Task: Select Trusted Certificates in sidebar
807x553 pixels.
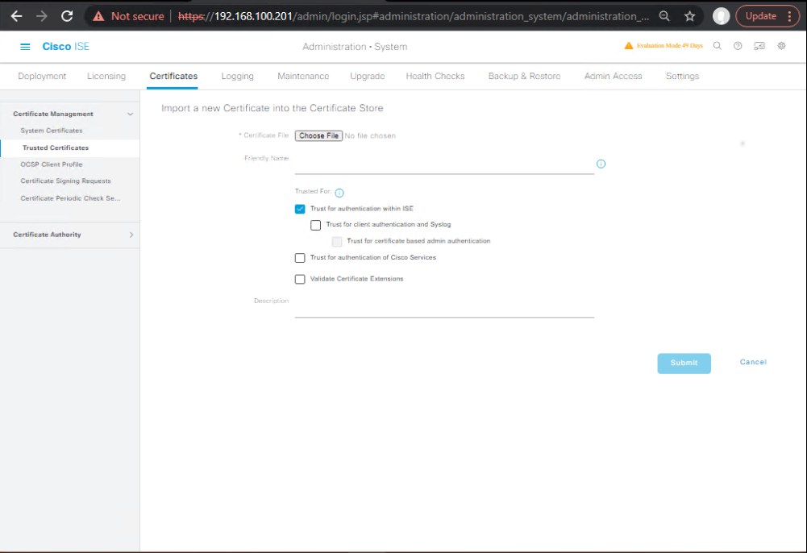Action: 56,148
